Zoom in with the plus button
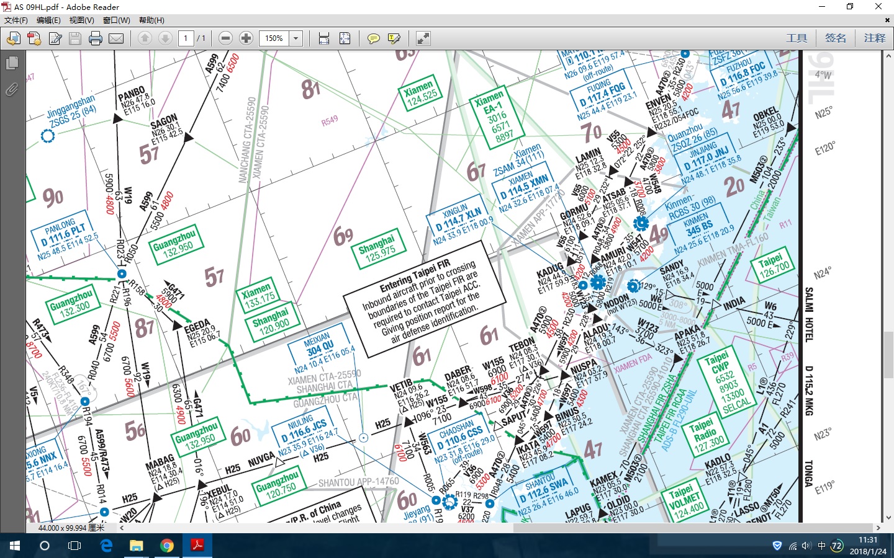This screenshot has height=558, width=894. coord(246,38)
